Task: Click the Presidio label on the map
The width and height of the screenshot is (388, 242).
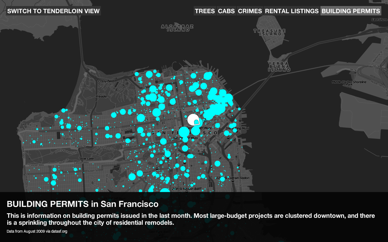Action: pyautogui.click(x=101, y=96)
